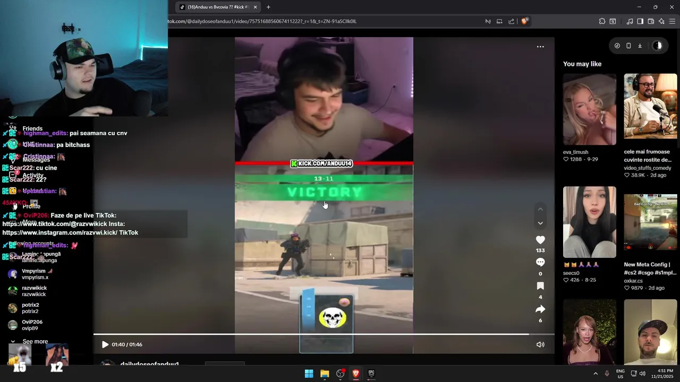680x382 pixels.
Task: Click the 'You may like' heading
Action: [582, 64]
